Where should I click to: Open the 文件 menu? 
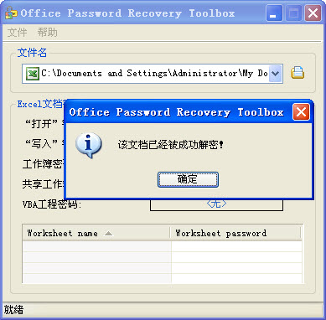(18, 33)
